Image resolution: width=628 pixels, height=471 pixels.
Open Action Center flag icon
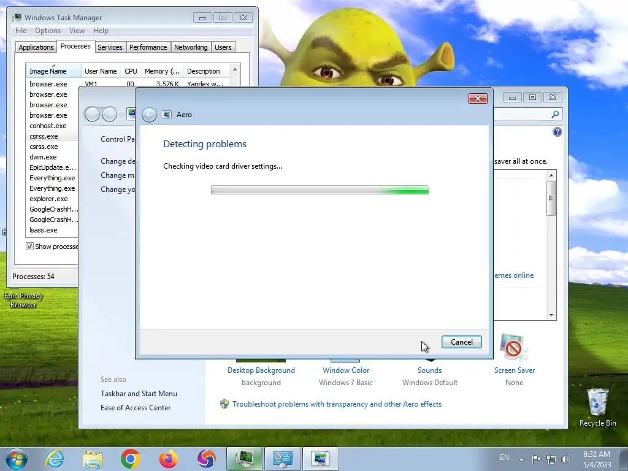[x=536, y=459]
